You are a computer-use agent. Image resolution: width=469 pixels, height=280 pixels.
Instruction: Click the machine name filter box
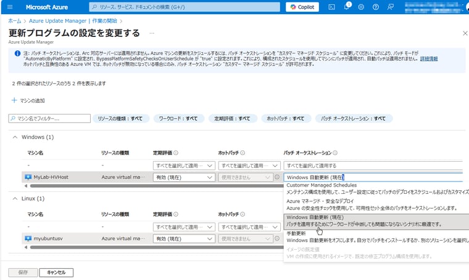[49, 118]
